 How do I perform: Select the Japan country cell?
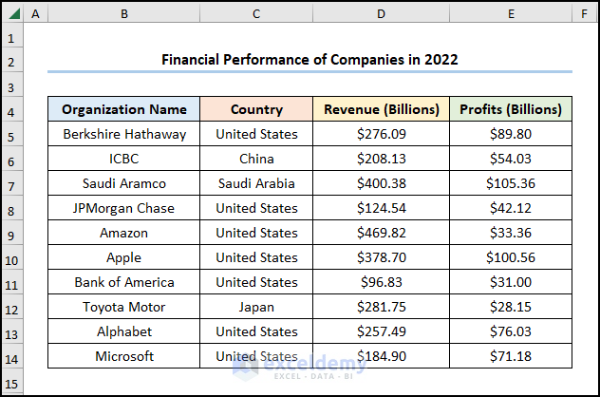pos(256,307)
